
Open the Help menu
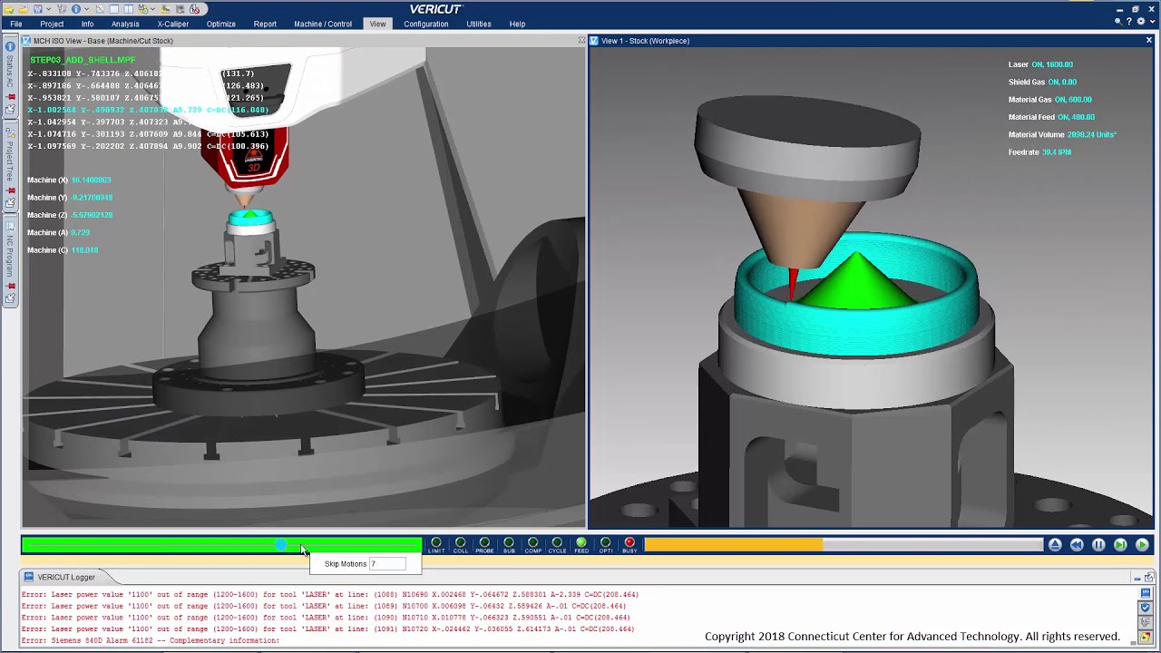[517, 24]
